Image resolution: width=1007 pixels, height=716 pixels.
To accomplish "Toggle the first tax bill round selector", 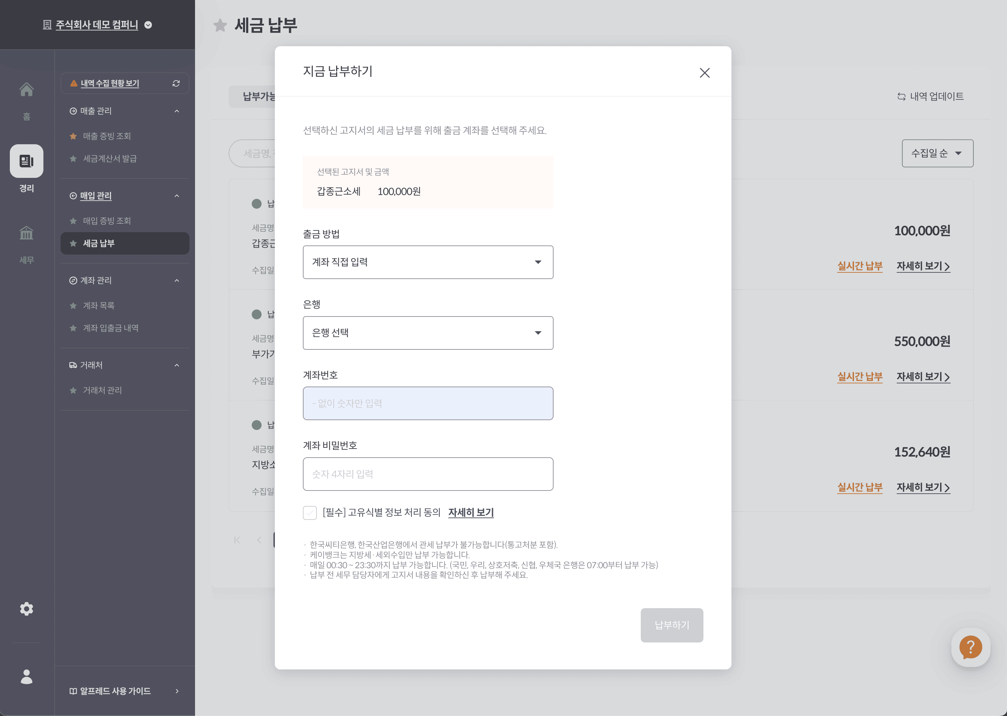I will [257, 204].
